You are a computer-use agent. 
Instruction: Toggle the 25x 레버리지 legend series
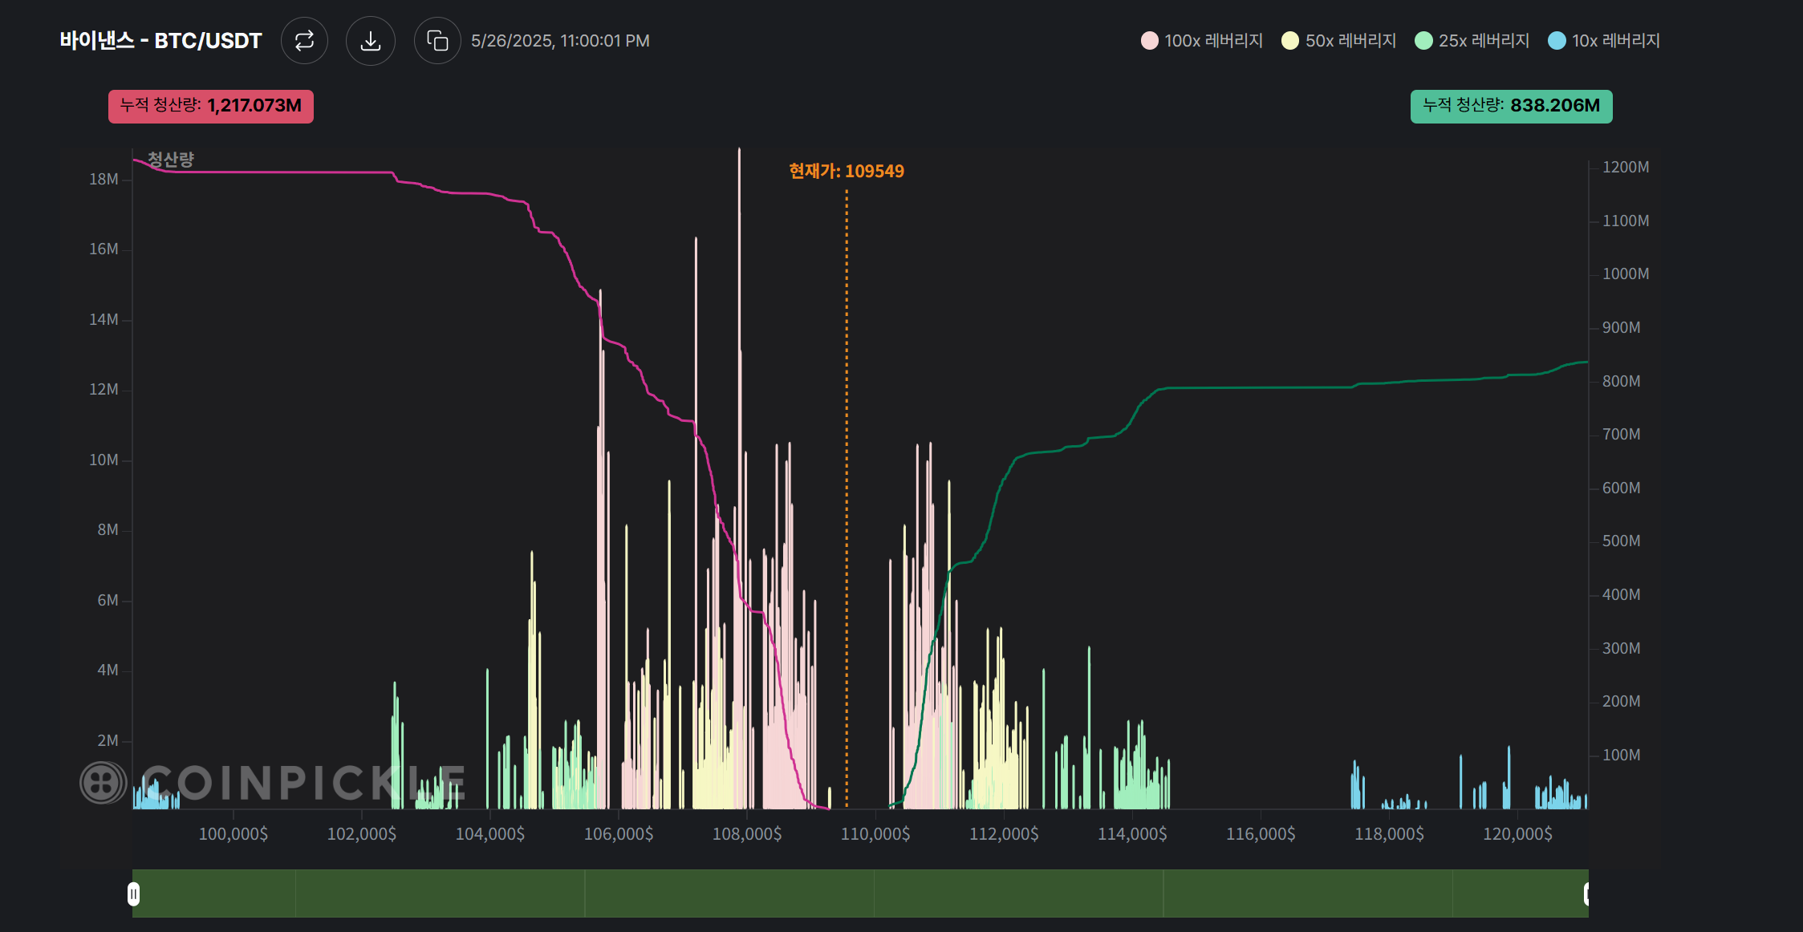tap(1472, 41)
